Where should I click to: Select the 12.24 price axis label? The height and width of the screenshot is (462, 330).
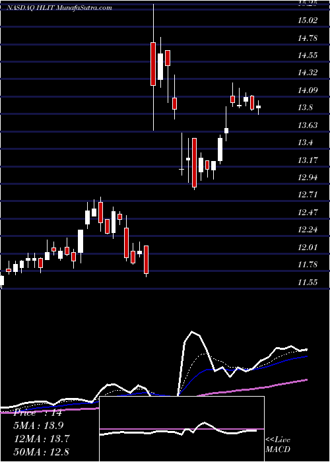tap(308, 230)
